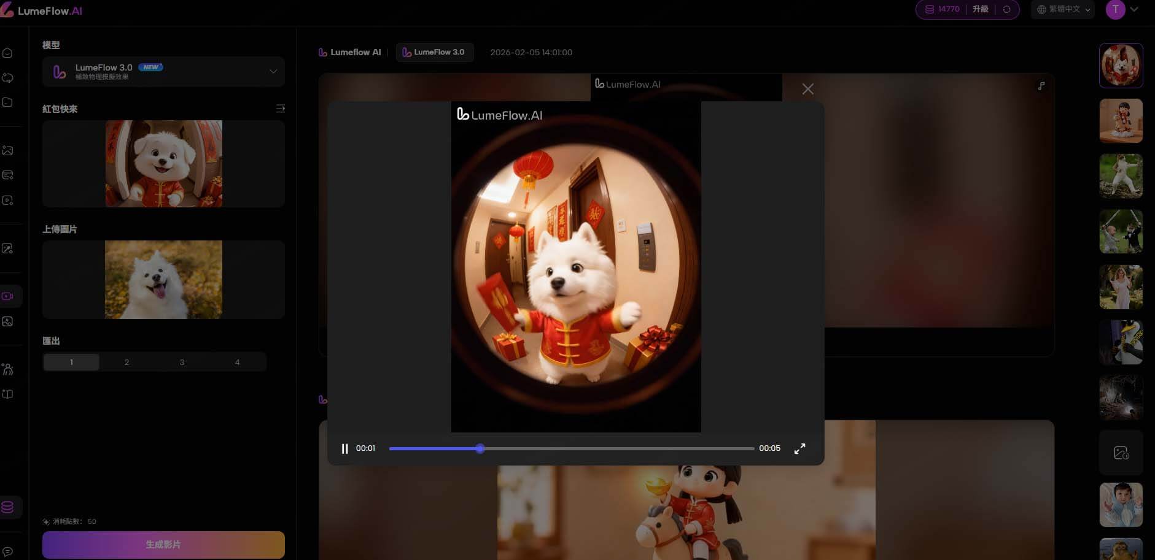Select export count 3
1155x560 pixels.
182,362
